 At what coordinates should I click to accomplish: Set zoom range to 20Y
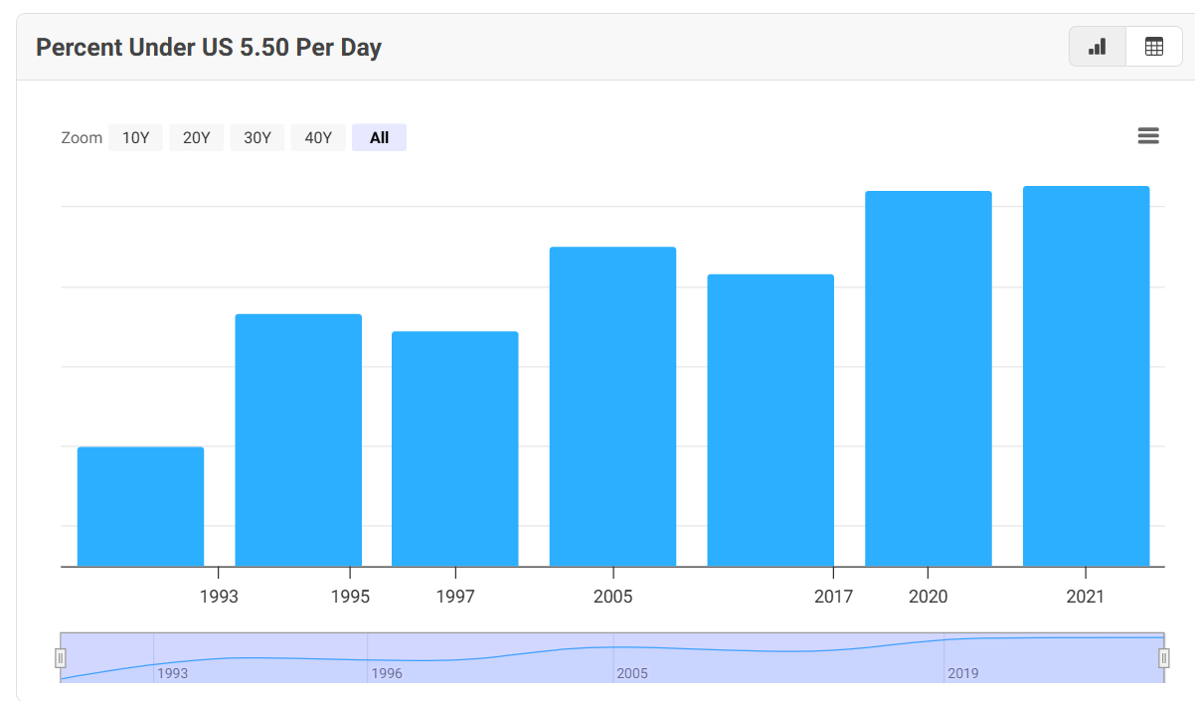coord(196,138)
